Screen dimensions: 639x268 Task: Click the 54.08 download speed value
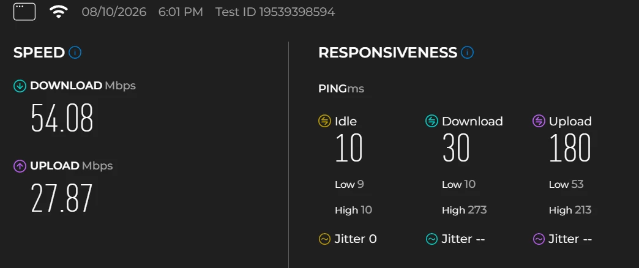coord(62,118)
